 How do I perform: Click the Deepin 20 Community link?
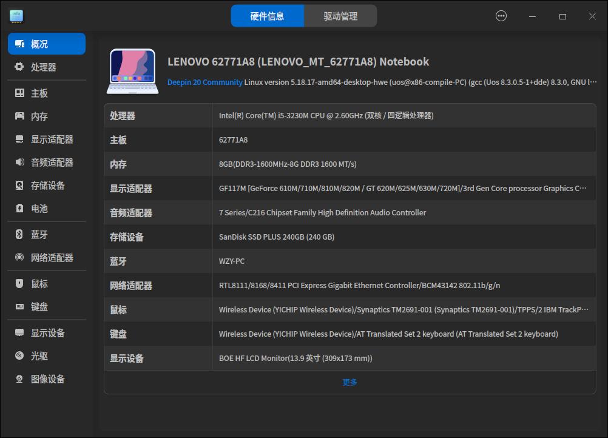(x=204, y=82)
